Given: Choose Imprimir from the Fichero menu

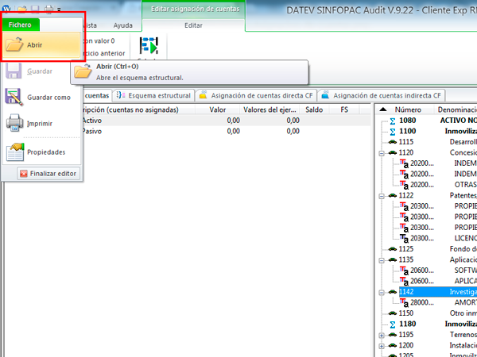Looking at the screenshot, I should [41, 124].
